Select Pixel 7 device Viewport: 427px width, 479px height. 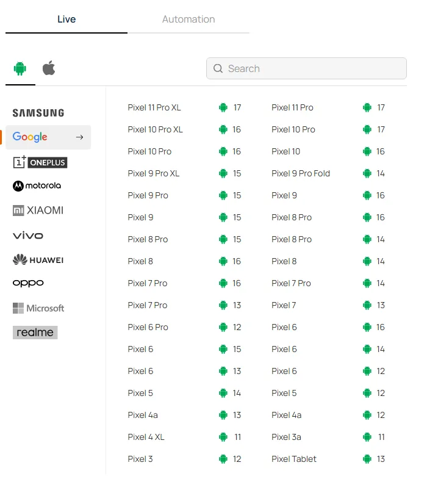(x=284, y=305)
